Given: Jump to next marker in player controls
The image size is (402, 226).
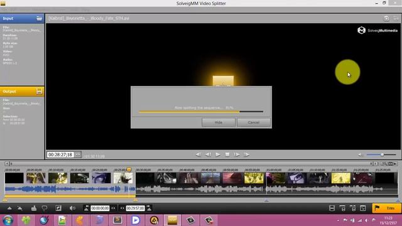Looking at the screenshot, I should click(x=247, y=155).
